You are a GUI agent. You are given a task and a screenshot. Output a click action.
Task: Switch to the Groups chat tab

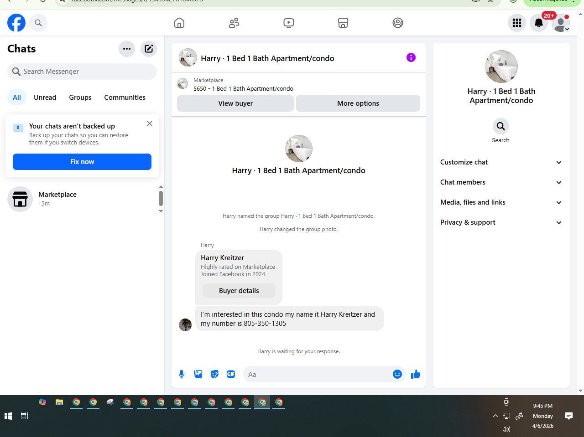[80, 98]
